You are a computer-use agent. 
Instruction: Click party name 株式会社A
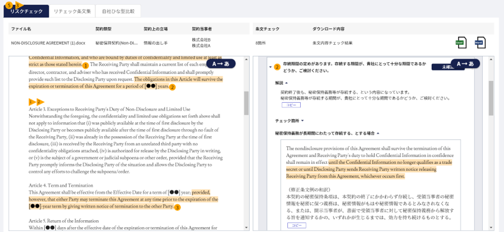coord(201,46)
